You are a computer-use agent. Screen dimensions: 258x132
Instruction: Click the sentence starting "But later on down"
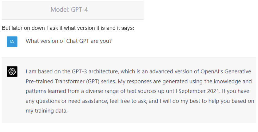click(68, 28)
